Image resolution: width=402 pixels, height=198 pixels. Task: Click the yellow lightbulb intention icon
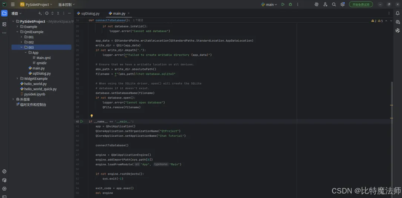point(92,116)
